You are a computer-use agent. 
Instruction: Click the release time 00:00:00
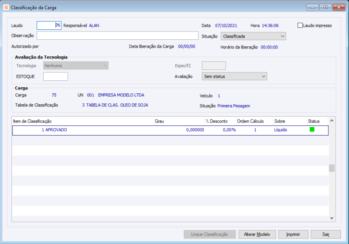269,47
